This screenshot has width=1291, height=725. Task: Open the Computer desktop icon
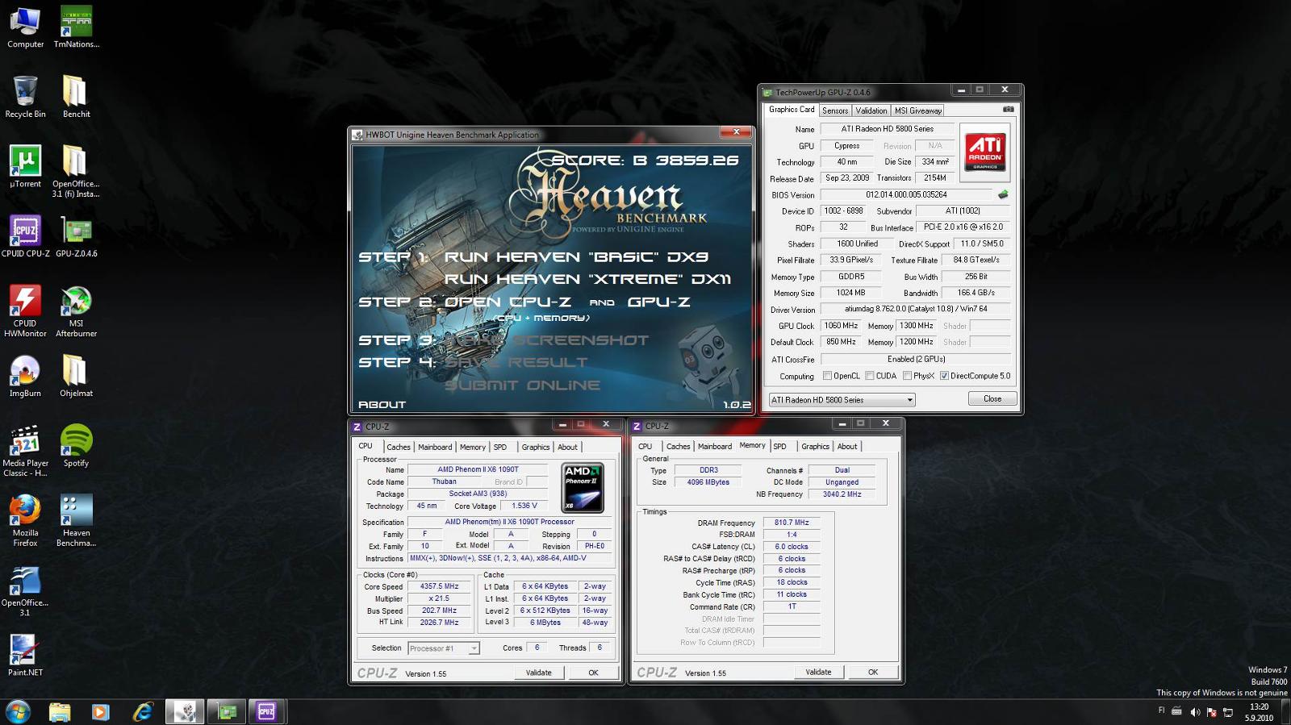(x=25, y=27)
